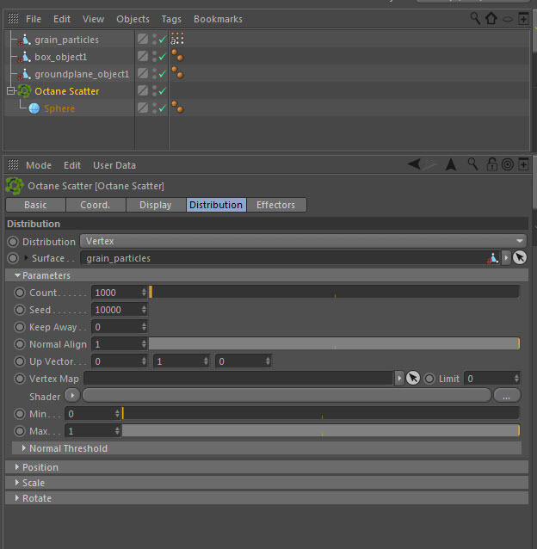Screen dimensions: 537x549
Task: Open the Shader arrow menu button
Action: [x=72, y=396]
